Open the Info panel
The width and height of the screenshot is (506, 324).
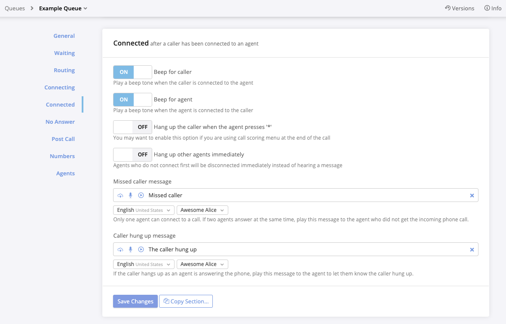click(493, 8)
